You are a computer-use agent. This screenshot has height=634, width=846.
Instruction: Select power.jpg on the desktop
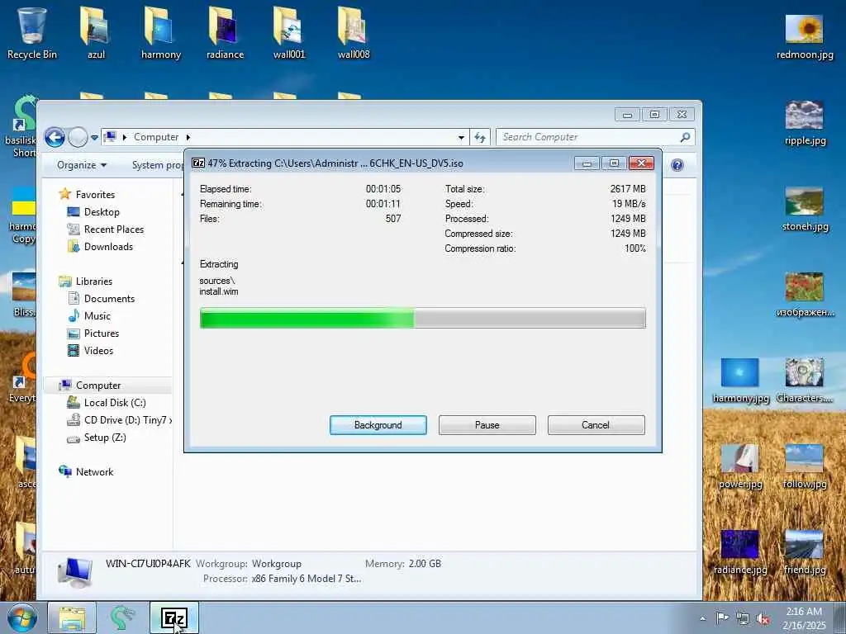coord(739,467)
